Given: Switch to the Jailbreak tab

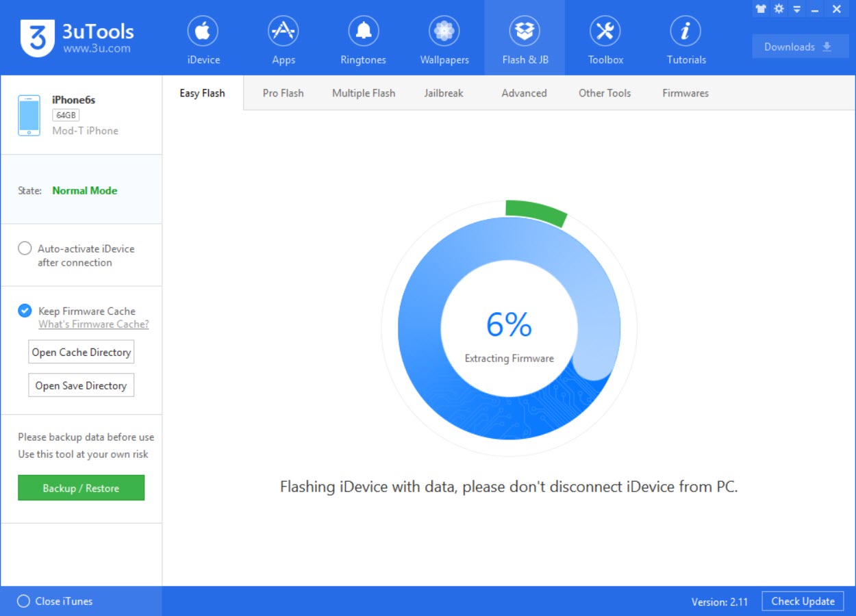Looking at the screenshot, I should (x=444, y=93).
